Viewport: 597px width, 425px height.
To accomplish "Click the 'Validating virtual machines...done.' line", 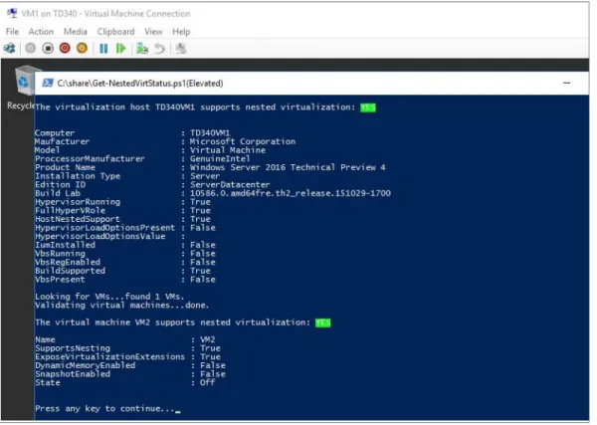I will click(x=121, y=306).
